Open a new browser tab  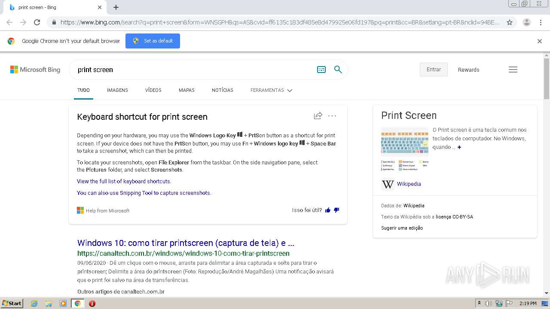[116, 7]
